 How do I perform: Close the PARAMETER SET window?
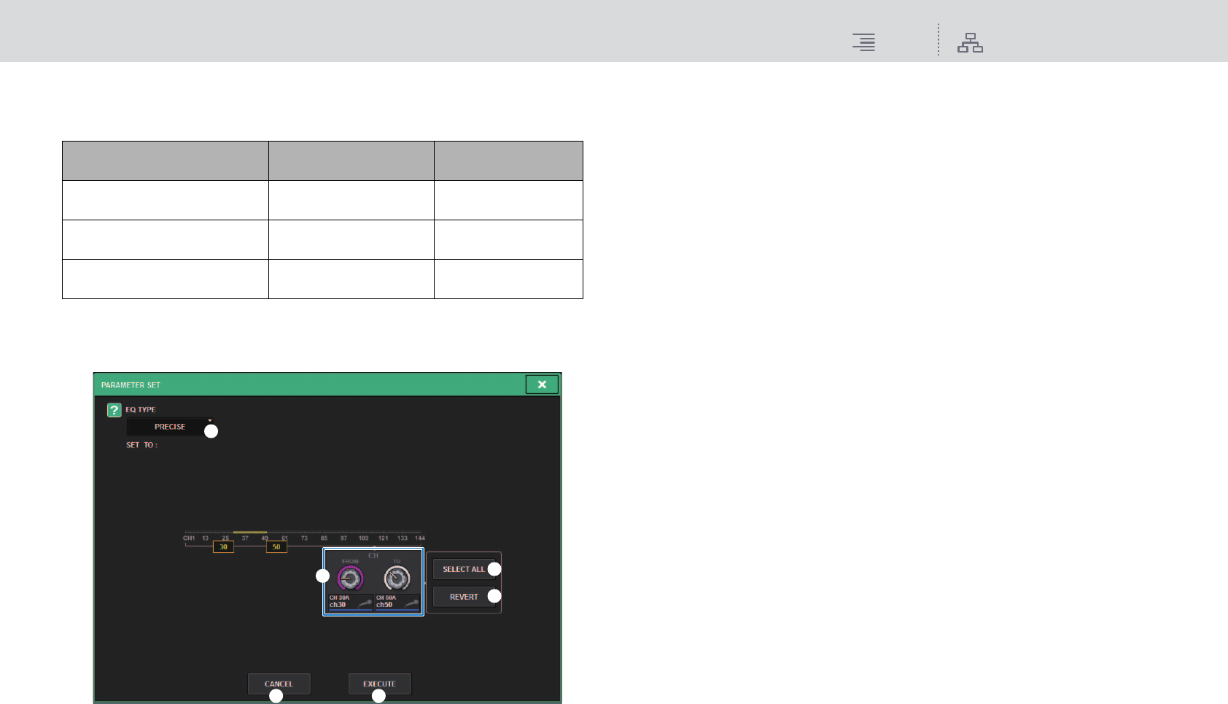click(x=542, y=384)
